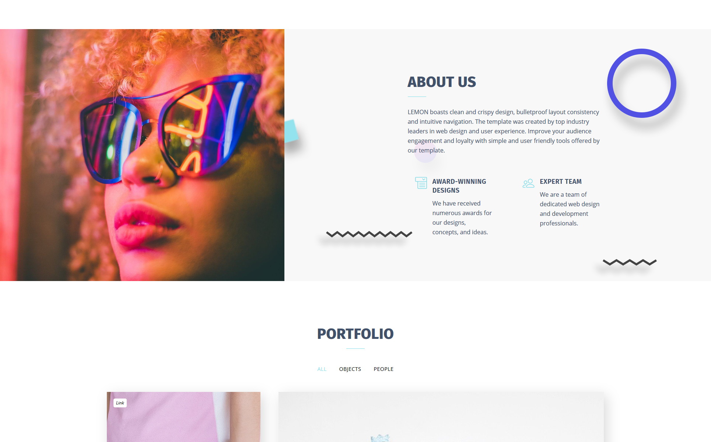Screen dimensions: 711x442
Task: Click the award-winning designs certificate icon
Action: [421, 183]
